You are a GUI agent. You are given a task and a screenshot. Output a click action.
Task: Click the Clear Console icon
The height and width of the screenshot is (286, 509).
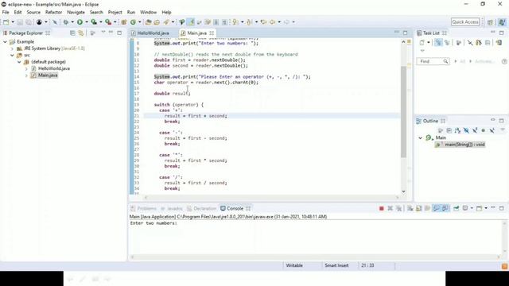point(410,208)
